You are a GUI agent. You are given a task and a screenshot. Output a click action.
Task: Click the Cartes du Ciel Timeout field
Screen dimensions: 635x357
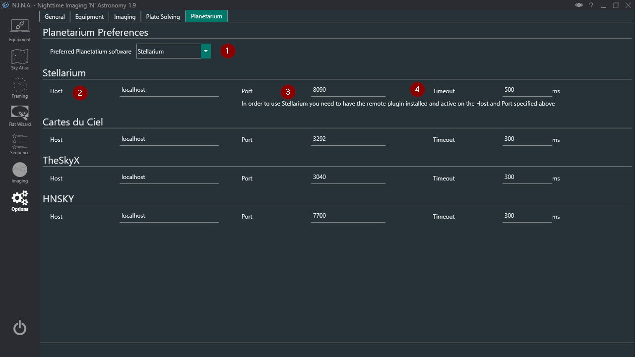527,139
